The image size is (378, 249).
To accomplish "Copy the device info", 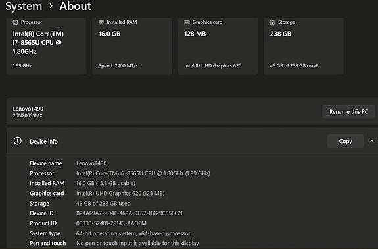I will click(345, 141).
